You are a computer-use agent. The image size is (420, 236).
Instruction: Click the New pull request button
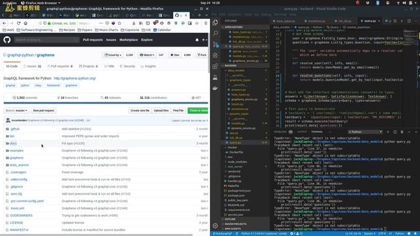pyautogui.click(x=43, y=111)
